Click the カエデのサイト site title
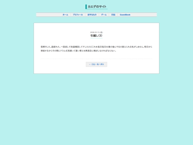 point(97,7)
